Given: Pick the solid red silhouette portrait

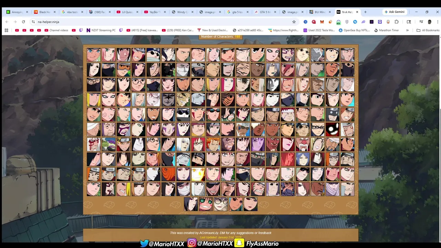Looking at the screenshot, I should pyautogui.click(x=288, y=159).
